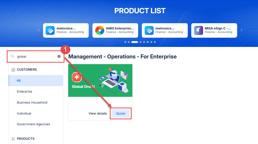
Task: Select the first carousel pagination dot
Action: pos(125,42)
